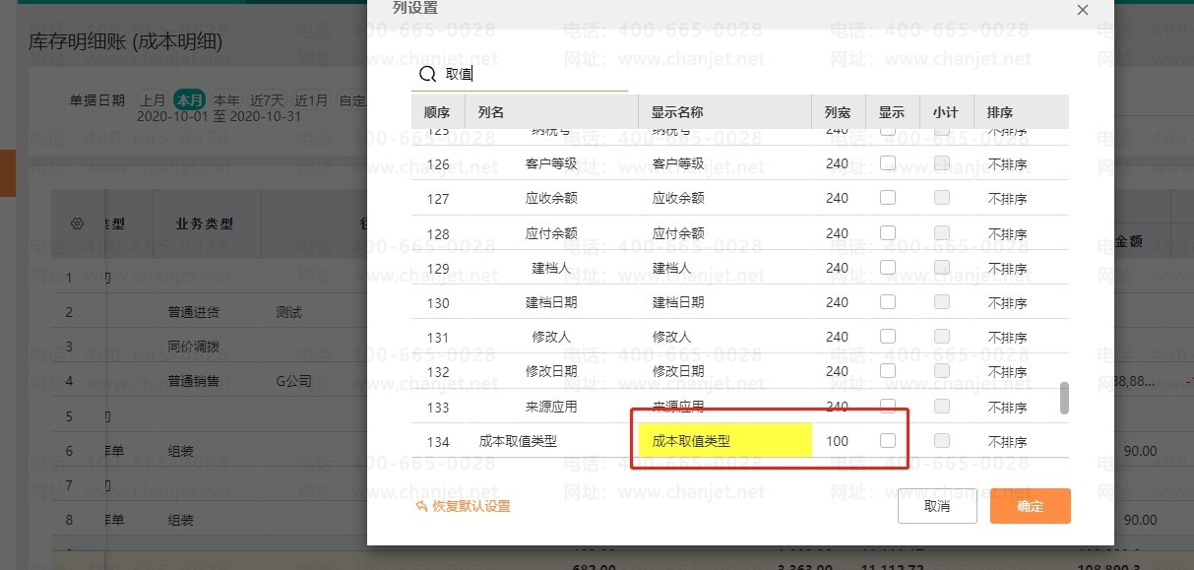Open 排序 dropdown for 应收余额 row
1194x570 pixels.
click(x=1008, y=199)
